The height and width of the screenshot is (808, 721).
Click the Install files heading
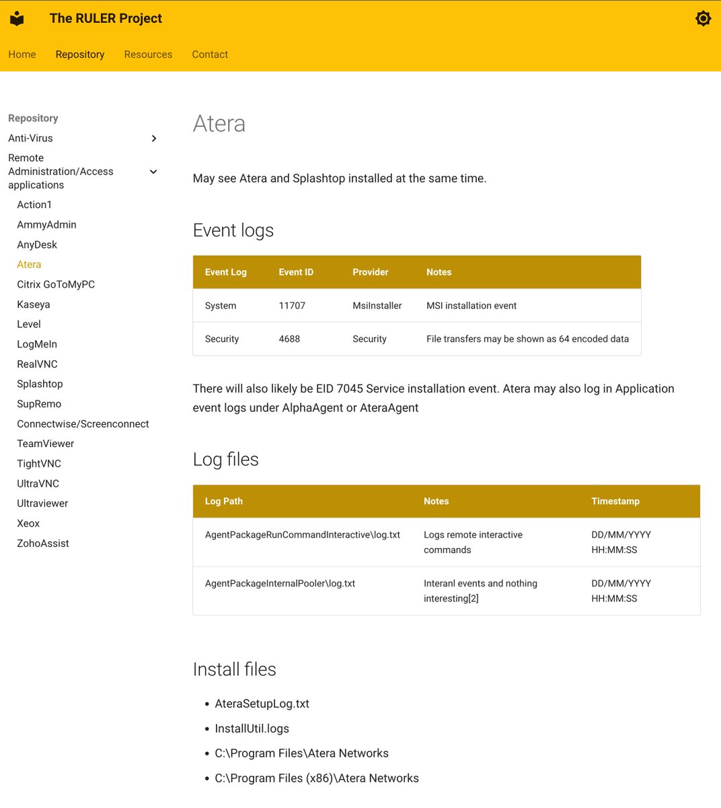(x=235, y=669)
